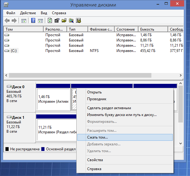Click the blue Основной раздел legend swatch
The image size is (190, 176).
[x=43, y=149]
